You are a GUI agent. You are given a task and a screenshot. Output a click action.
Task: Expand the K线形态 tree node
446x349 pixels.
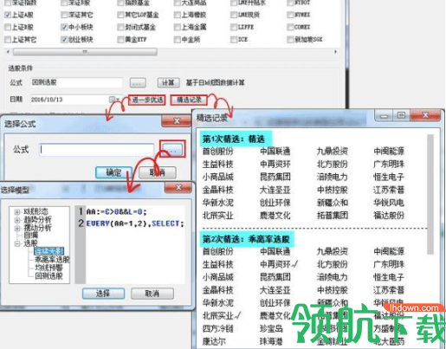[17, 212]
